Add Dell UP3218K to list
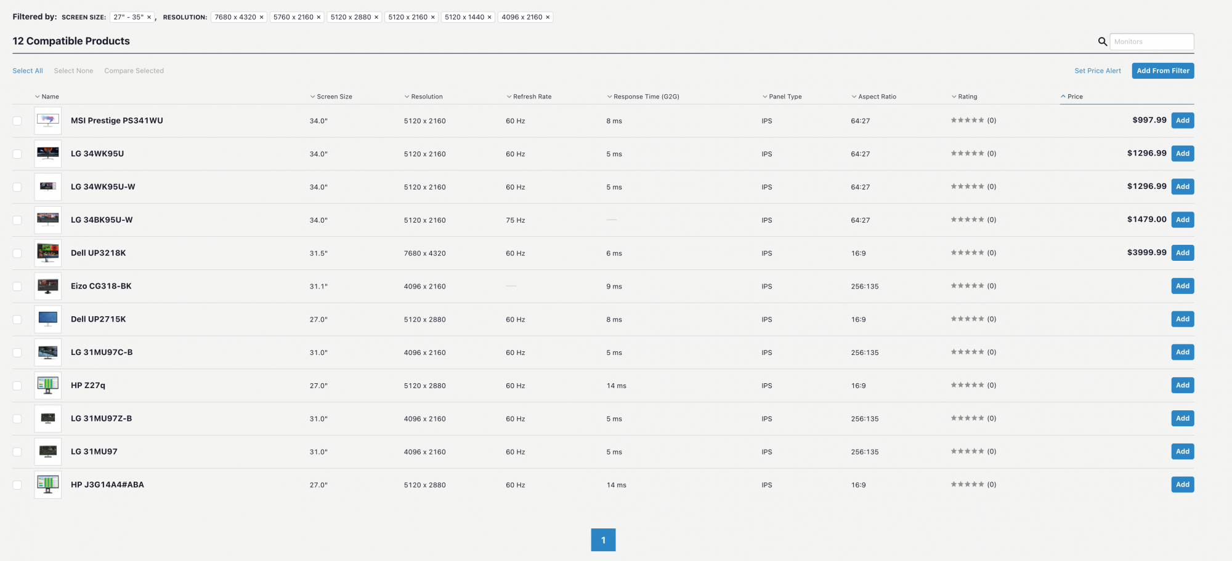This screenshot has height=561, width=1232. [x=1183, y=253]
